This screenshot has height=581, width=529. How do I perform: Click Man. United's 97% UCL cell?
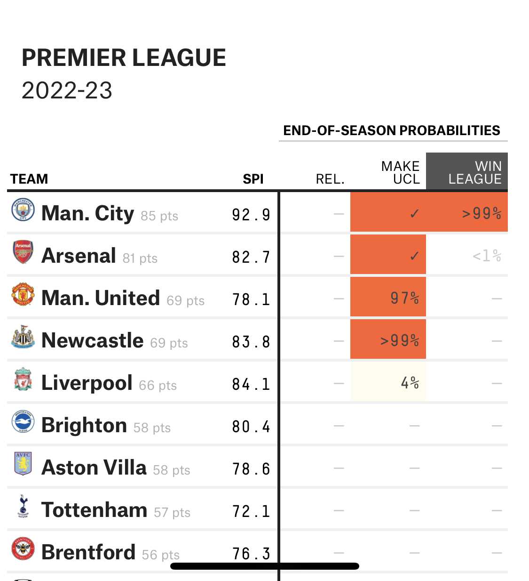coord(388,297)
